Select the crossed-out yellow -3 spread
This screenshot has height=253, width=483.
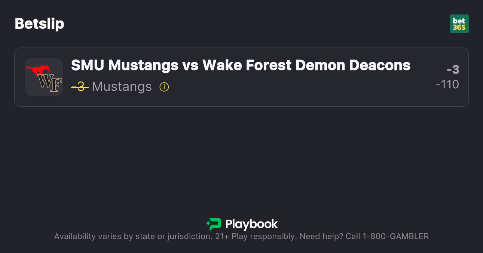pos(80,87)
